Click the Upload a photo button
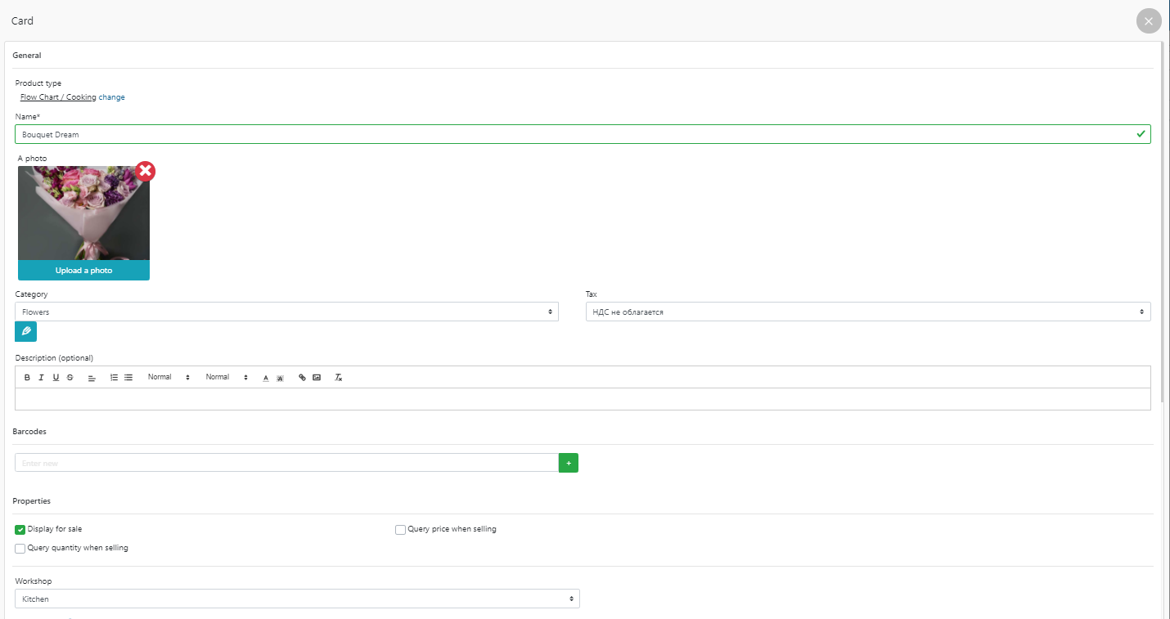 [83, 271]
